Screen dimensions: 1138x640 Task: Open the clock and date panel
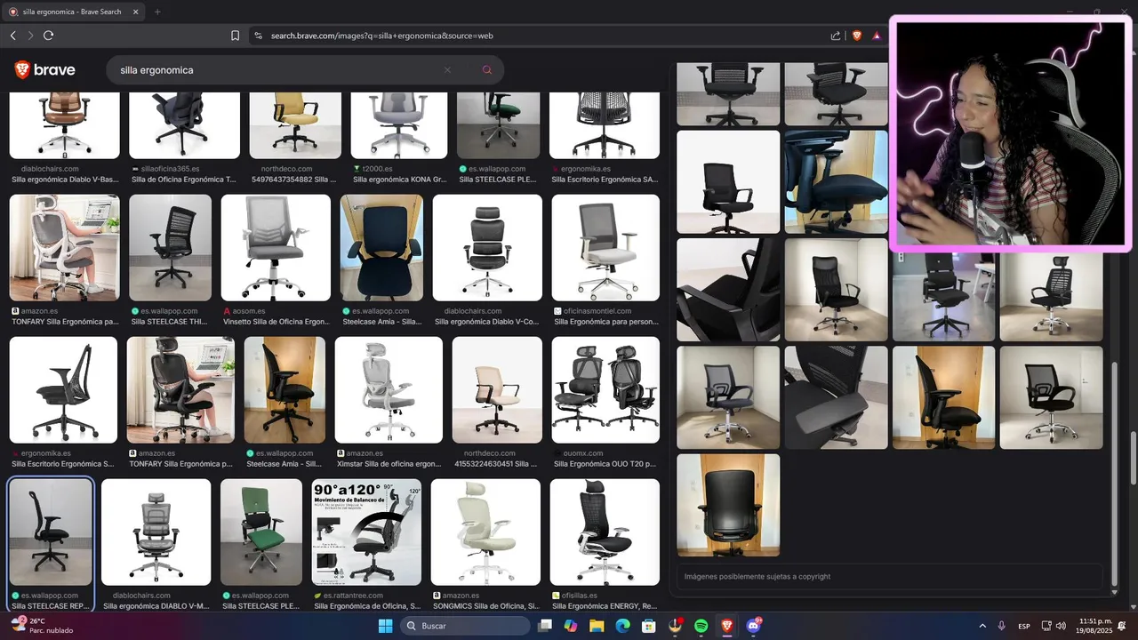pos(1094,626)
